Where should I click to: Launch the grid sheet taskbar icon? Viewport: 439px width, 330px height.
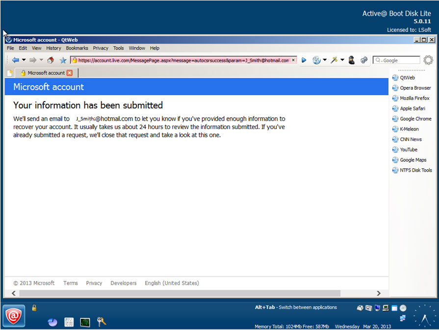point(69,322)
